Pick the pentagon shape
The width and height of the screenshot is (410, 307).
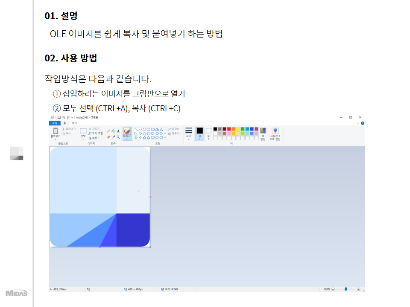point(144,133)
